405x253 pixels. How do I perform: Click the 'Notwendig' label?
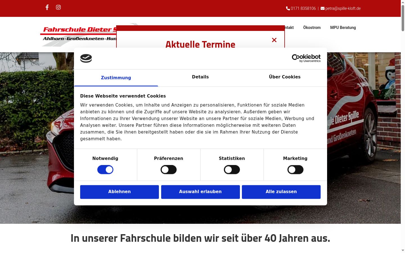pos(105,158)
